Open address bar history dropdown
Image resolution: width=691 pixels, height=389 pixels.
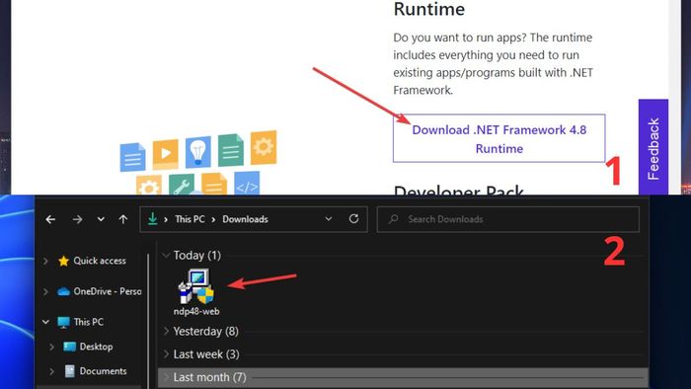click(x=329, y=219)
